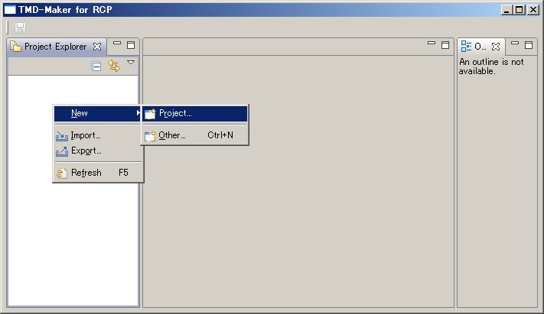Open Project Explorer view menu triangle

tap(131, 63)
